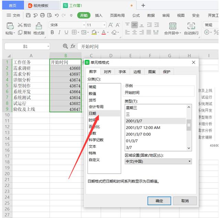The width and height of the screenshot is (220, 218).
Task: Click the insert function fx icon
Action: [x=73, y=46]
